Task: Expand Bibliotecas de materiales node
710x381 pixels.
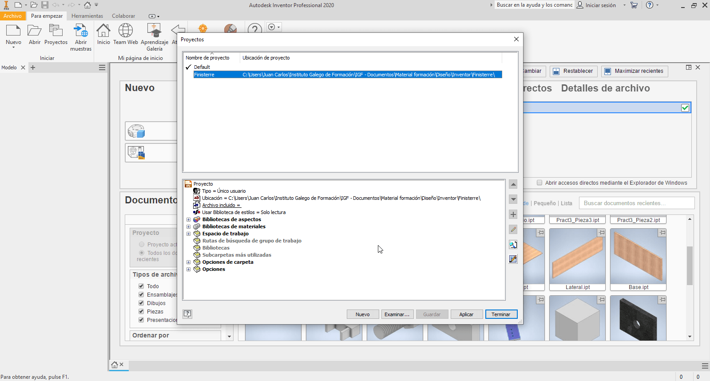Action: pos(188,226)
